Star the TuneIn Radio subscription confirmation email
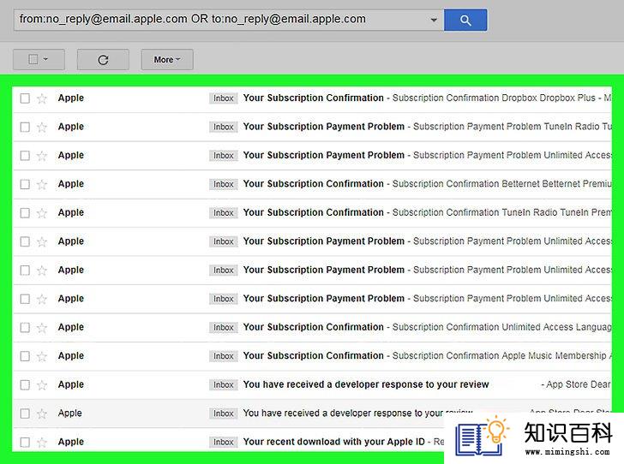624x464 pixels. click(42, 212)
